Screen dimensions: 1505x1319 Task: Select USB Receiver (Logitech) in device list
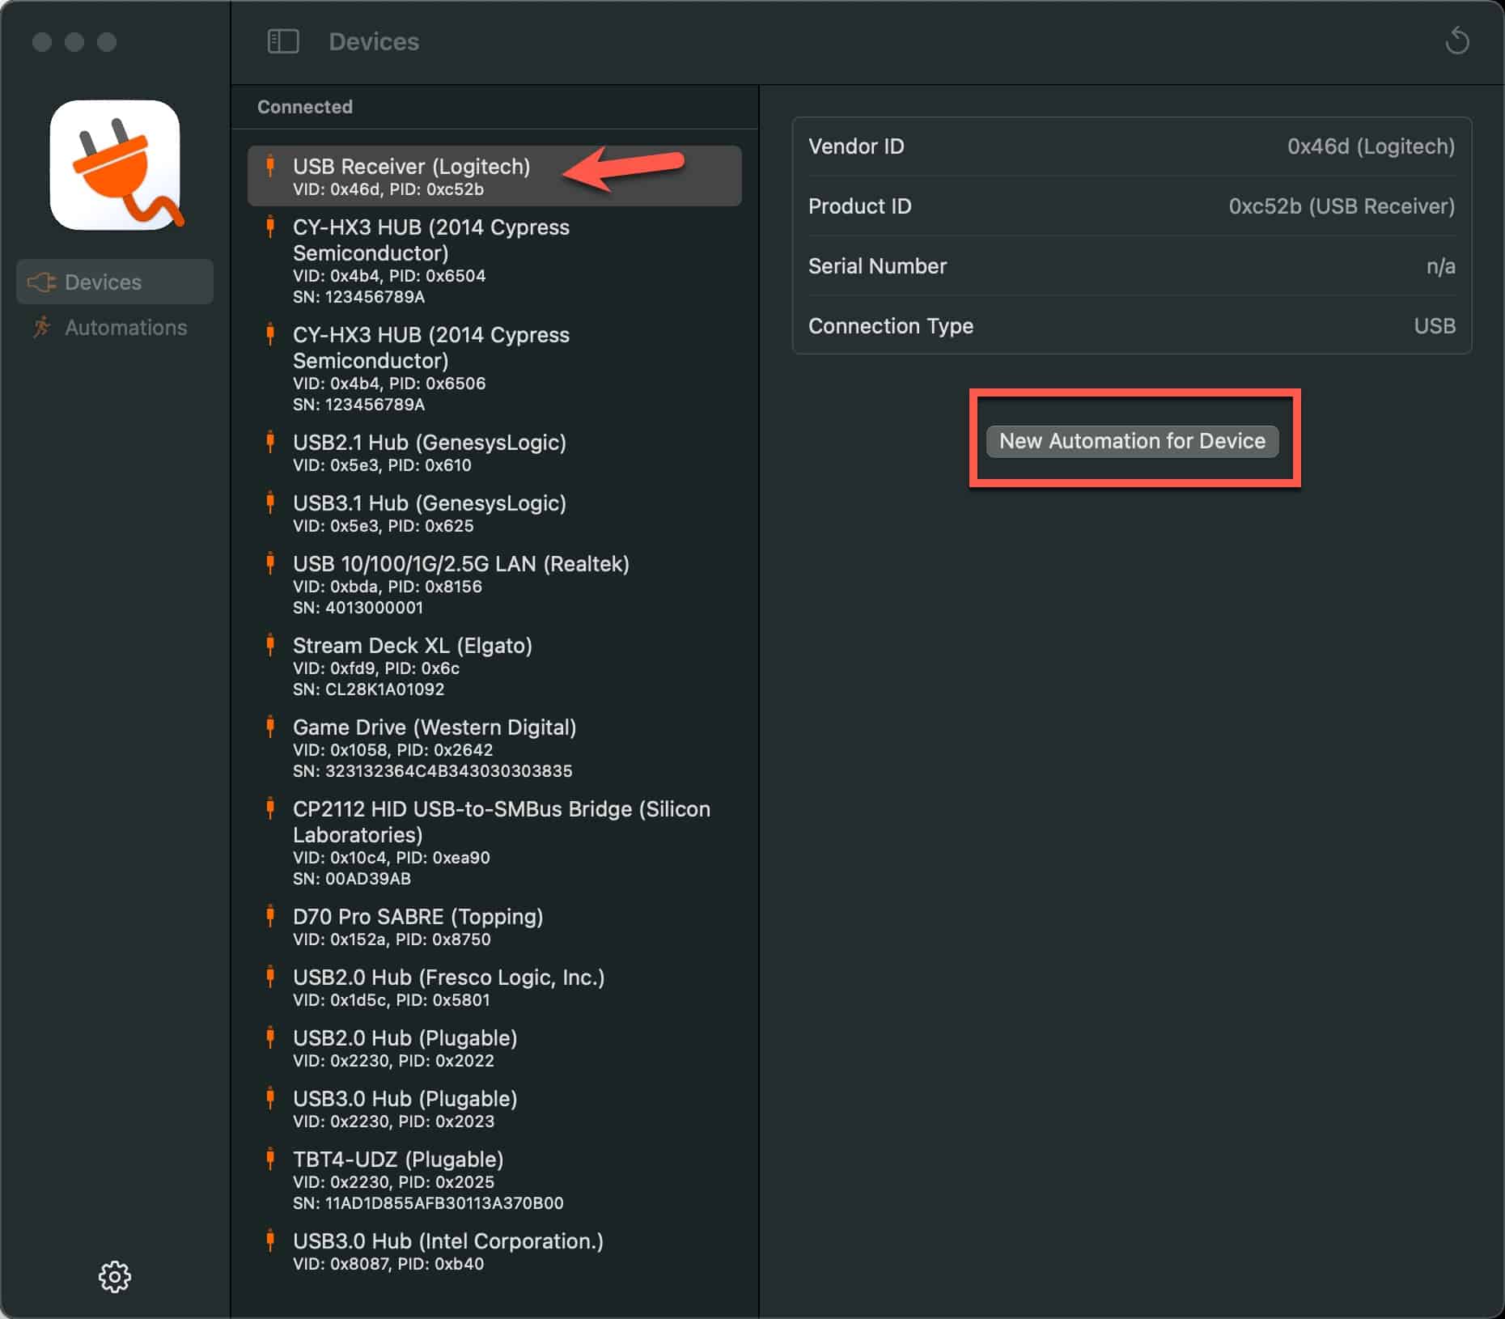[x=494, y=176]
